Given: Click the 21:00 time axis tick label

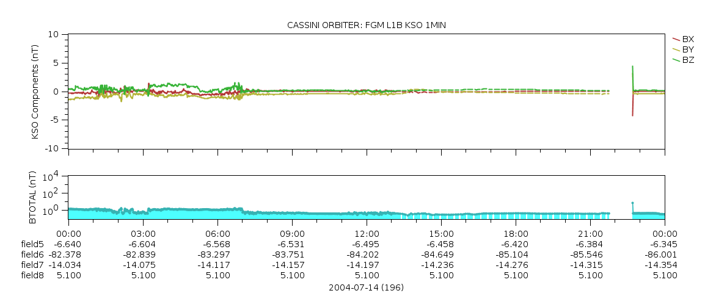Looking at the screenshot, I should click(x=590, y=234).
